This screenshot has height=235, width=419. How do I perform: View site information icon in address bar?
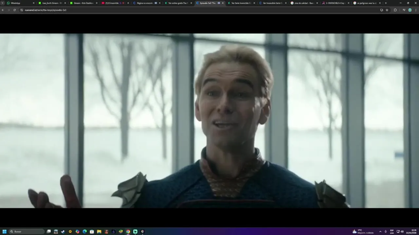(22, 10)
